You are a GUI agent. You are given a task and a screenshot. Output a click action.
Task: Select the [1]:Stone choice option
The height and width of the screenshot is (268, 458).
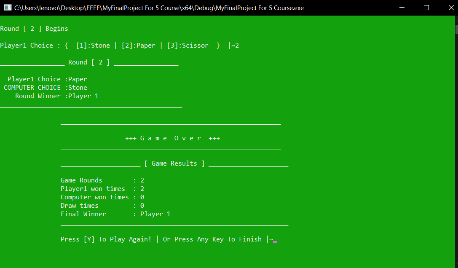tap(93, 45)
